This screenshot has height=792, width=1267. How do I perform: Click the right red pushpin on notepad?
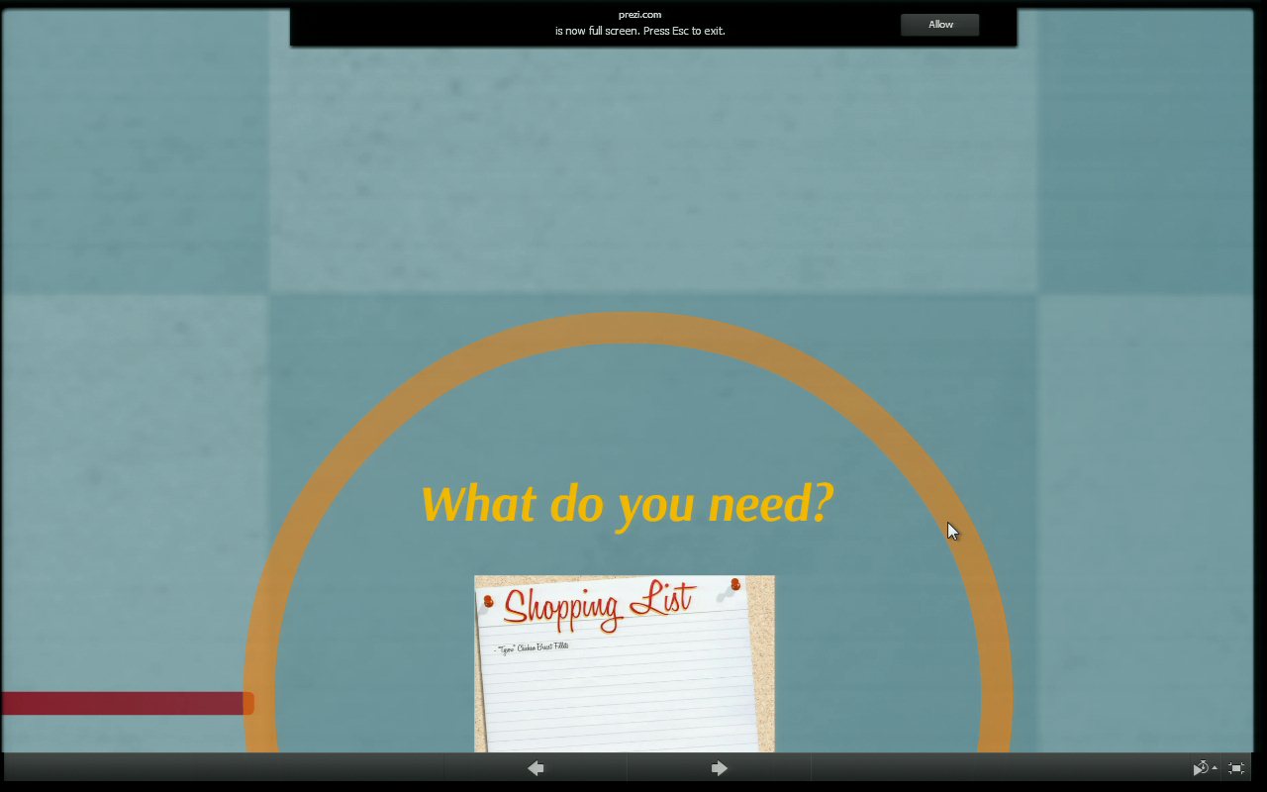[x=734, y=585]
